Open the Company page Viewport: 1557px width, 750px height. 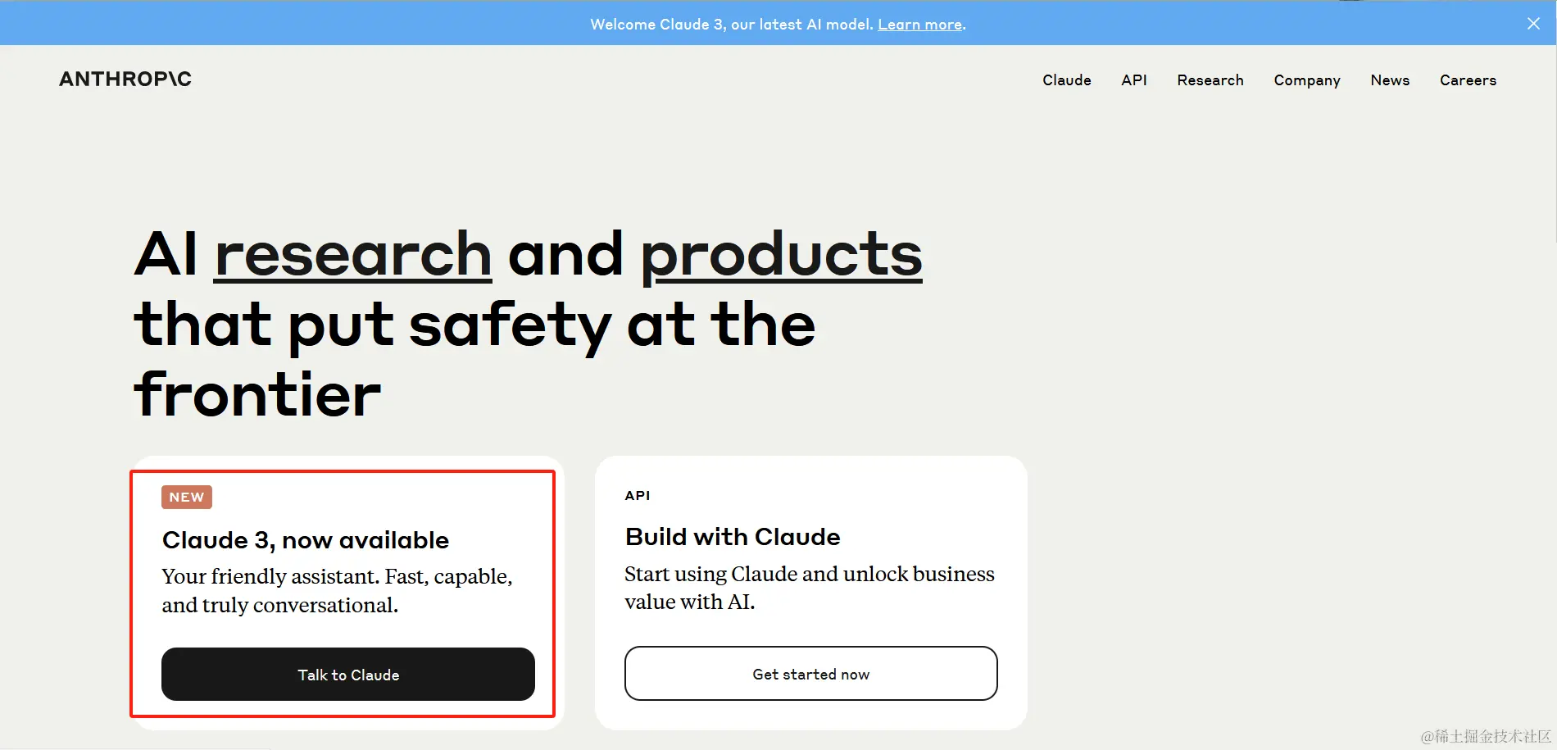(1306, 80)
